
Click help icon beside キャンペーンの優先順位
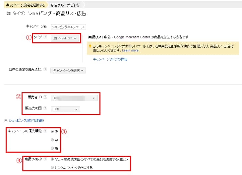(x=45, y=131)
